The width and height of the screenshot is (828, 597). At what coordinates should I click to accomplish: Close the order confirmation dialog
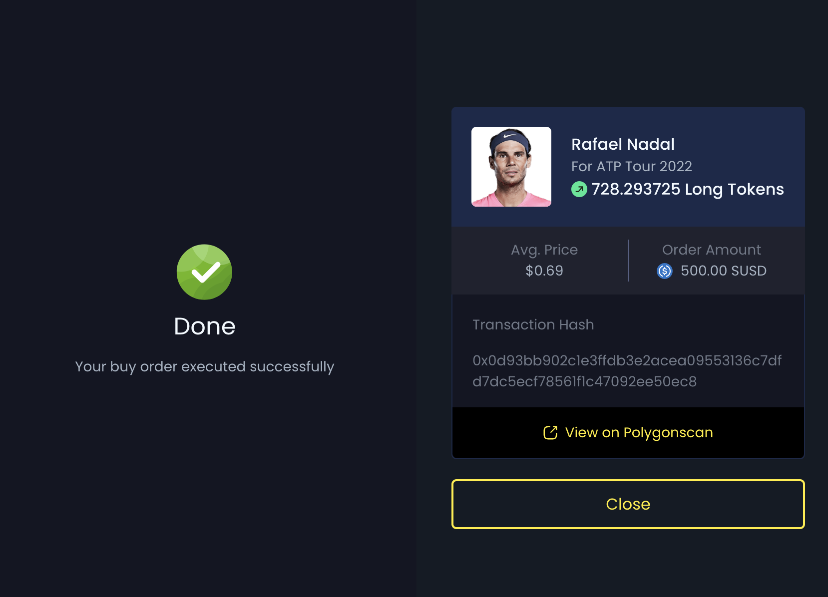click(628, 504)
